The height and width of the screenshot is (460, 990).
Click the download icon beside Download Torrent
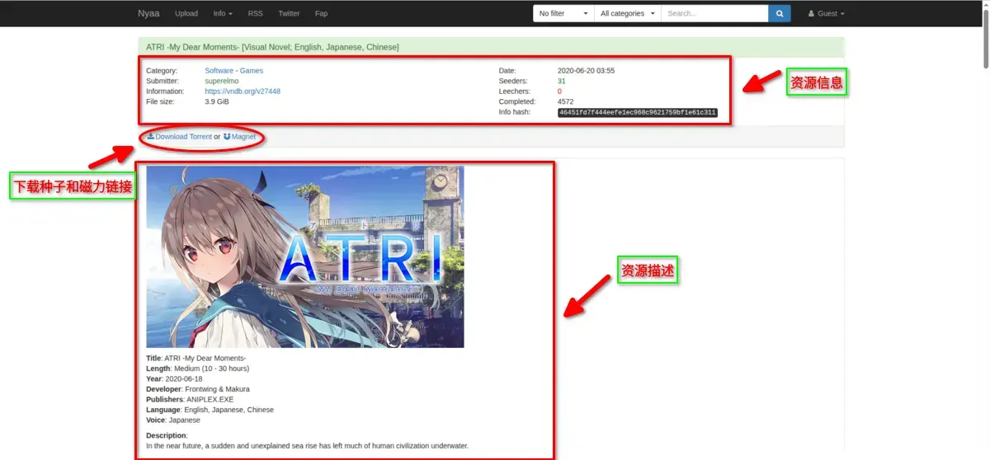click(x=151, y=136)
